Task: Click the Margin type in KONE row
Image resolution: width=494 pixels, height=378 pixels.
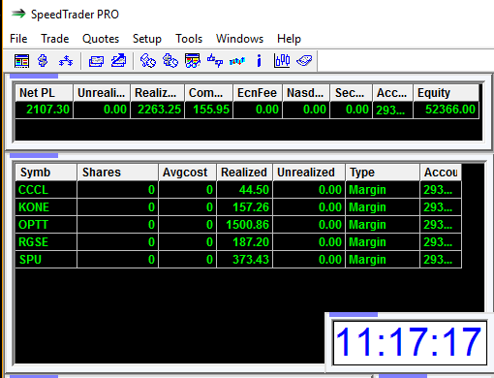Action: tap(367, 207)
